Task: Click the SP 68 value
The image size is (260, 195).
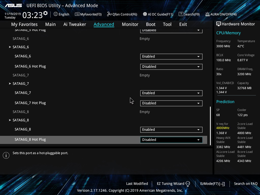Action: (x=218, y=115)
